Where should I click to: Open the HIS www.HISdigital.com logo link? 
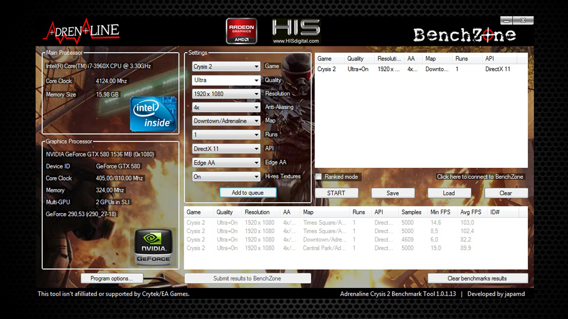point(296,32)
